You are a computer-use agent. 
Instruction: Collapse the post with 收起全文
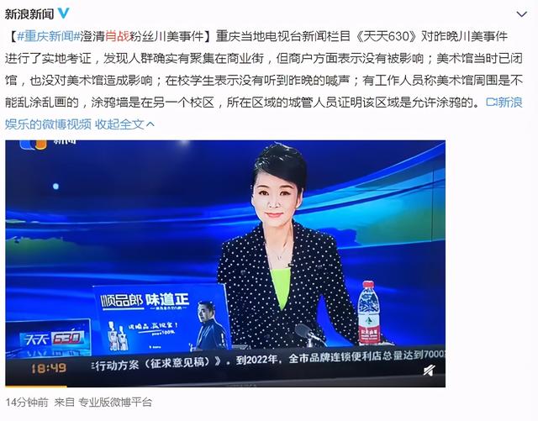tap(119, 124)
